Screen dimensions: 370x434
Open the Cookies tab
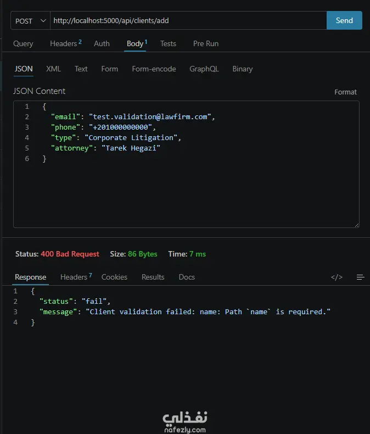(x=114, y=277)
